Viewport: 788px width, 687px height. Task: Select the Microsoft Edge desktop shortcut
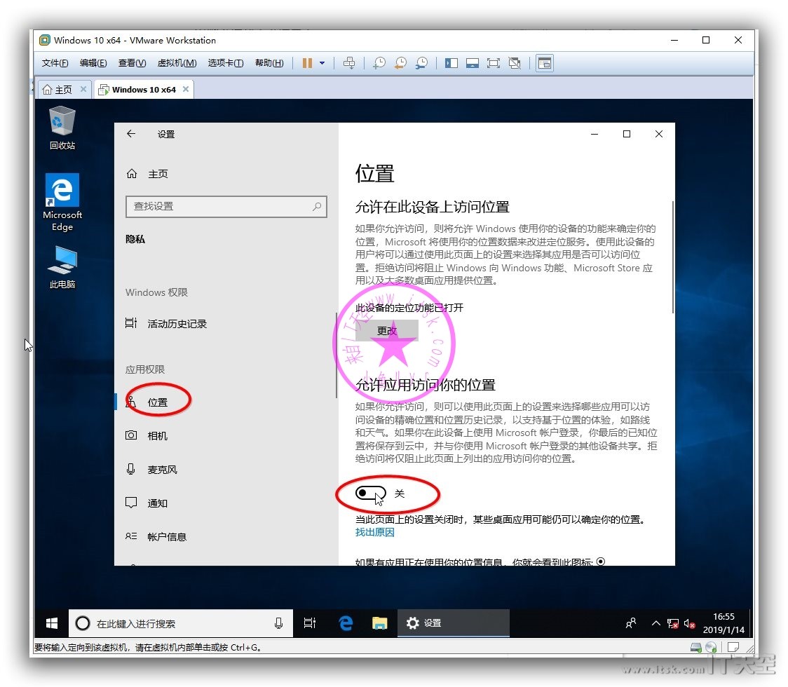pyautogui.click(x=62, y=203)
